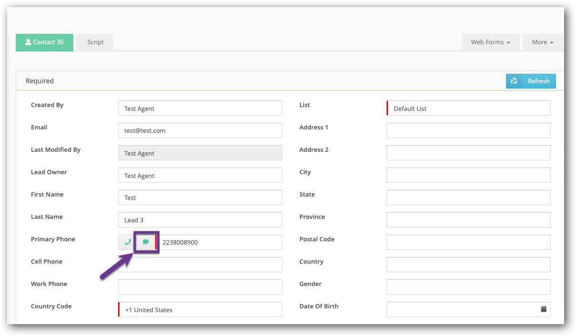Click the Address 1 input field
The height and width of the screenshot is (336, 576).
click(x=468, y=130)
